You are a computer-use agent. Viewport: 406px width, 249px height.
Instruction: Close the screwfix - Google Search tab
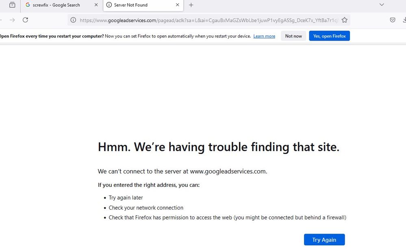[x=96, y=5]
